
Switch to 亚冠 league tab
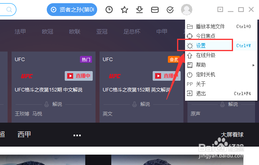coord(102,32)
